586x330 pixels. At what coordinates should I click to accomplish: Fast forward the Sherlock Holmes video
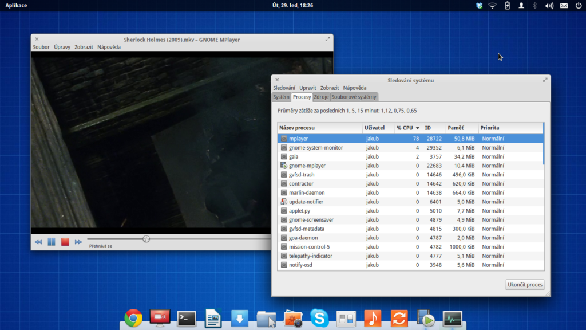(78, 242)
